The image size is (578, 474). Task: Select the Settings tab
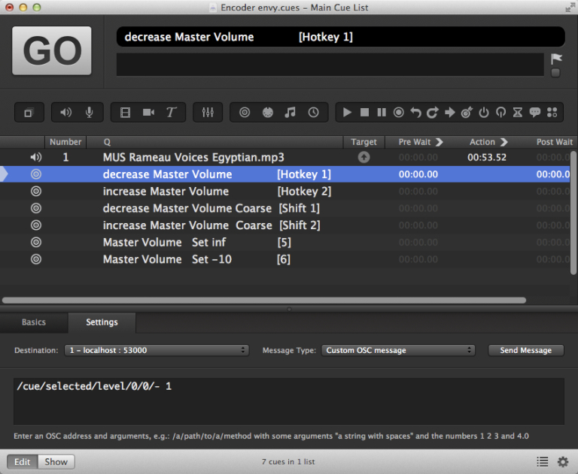coord(102,322)
